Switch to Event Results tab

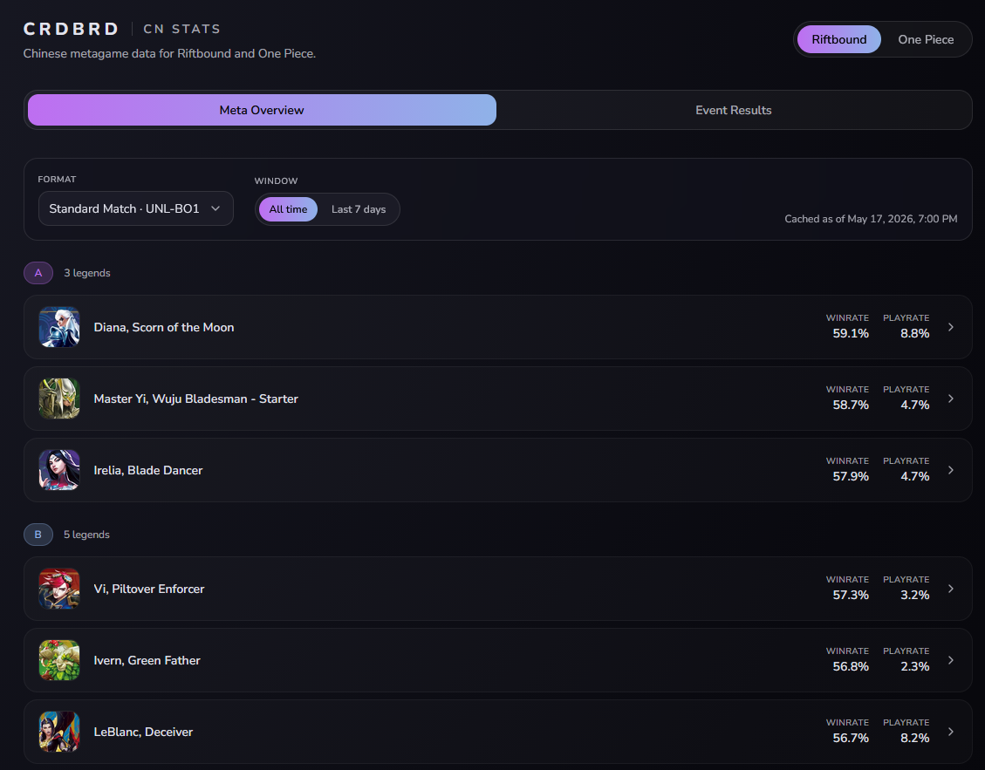733,110
